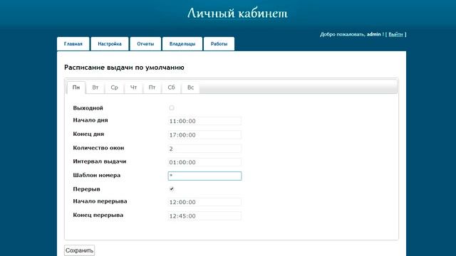Click the Шаблон номера label
Image resolution: width=456 pixels, height=256 pixels.
pyautogui.click(x=97, y=176)
